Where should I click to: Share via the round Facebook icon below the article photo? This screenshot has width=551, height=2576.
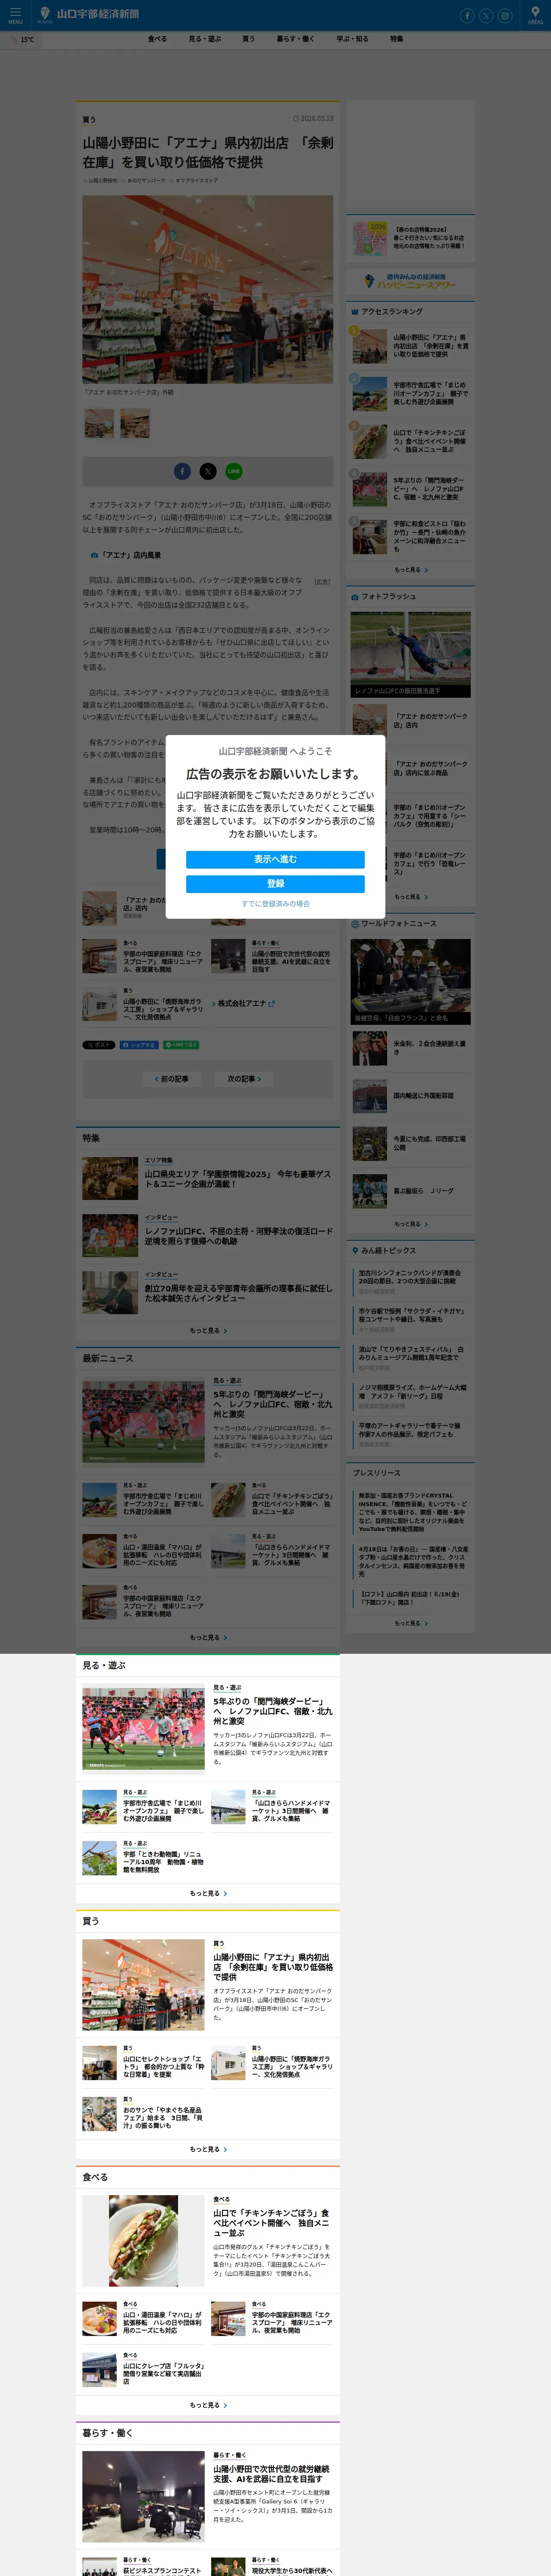click(182, 471)
